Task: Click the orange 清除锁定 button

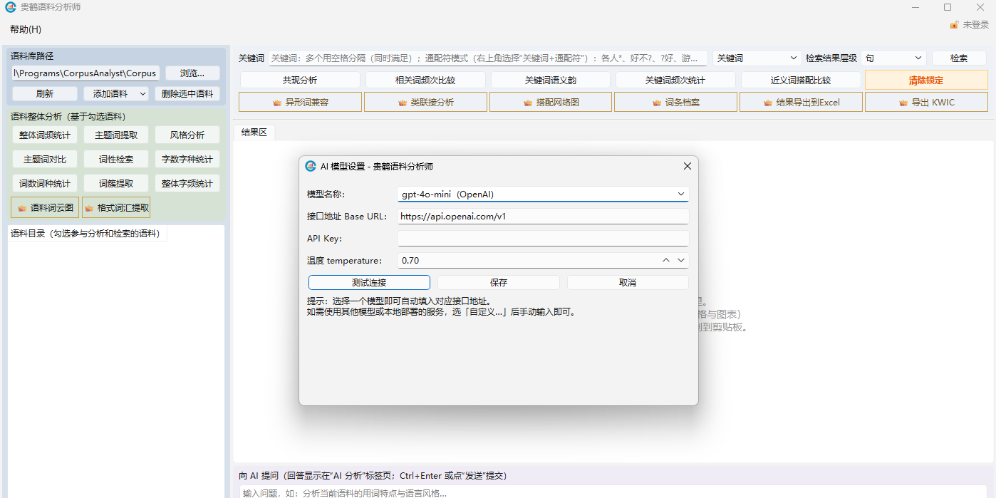Action: 926,80
